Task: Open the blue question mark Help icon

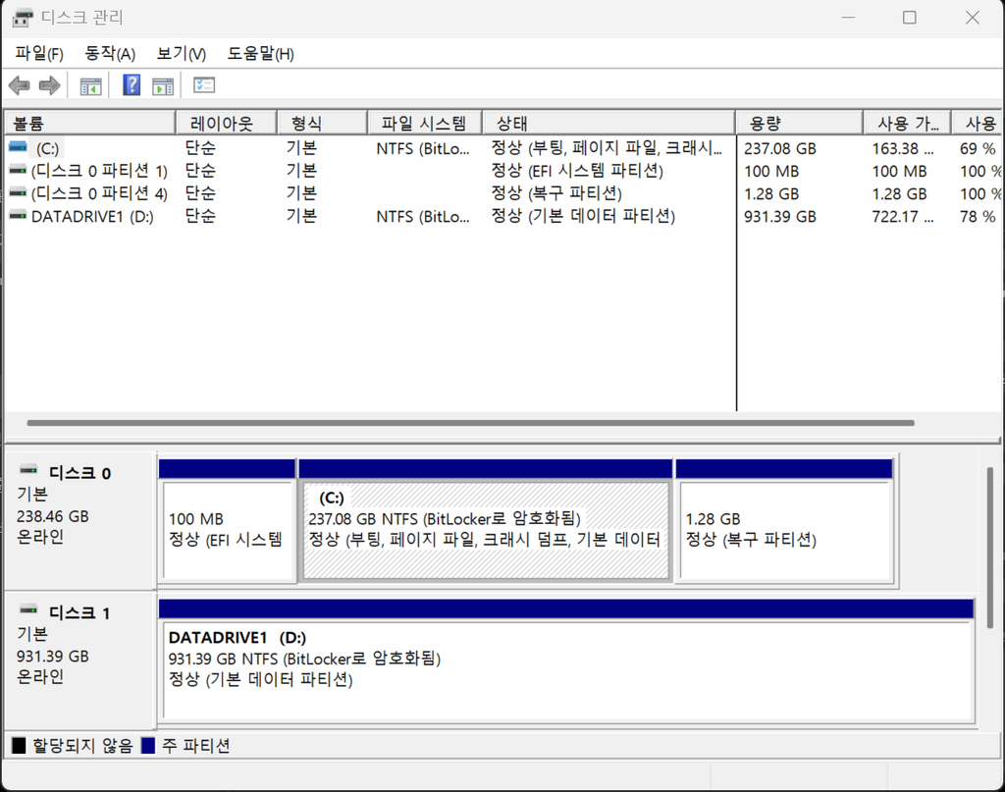Action: click(x=132, y=84)
